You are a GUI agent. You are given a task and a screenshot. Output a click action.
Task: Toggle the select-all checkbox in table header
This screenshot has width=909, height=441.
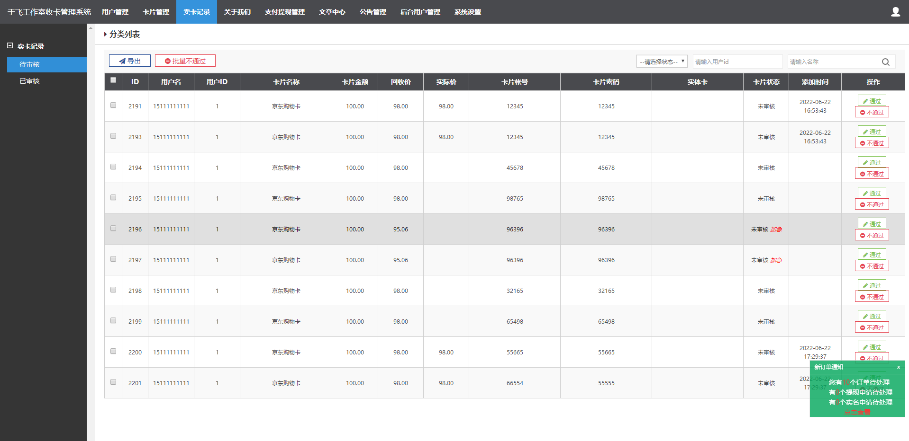[x=113, y=80]
